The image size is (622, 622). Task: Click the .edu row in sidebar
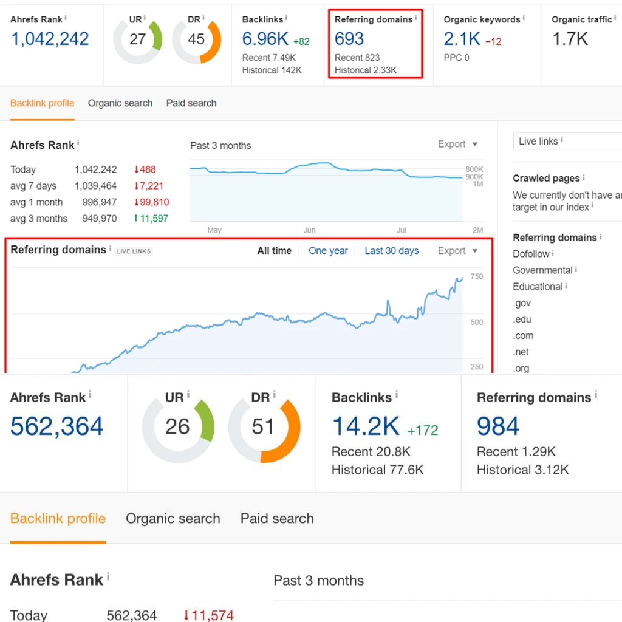(522, 320)
